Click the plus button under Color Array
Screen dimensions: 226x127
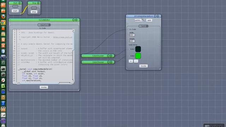pyautogui.click(x=131, y=61)
